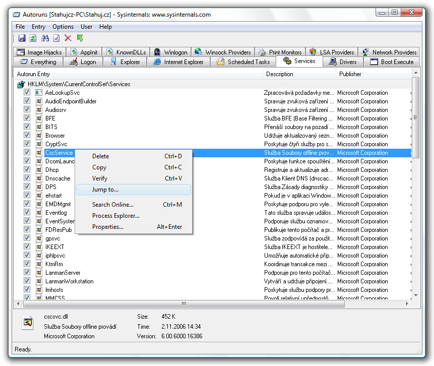Click the vertical scrollbar up arrow
The height and width of the screenshot is (366, 434).
pyautogui.click(x=416, y=73)
